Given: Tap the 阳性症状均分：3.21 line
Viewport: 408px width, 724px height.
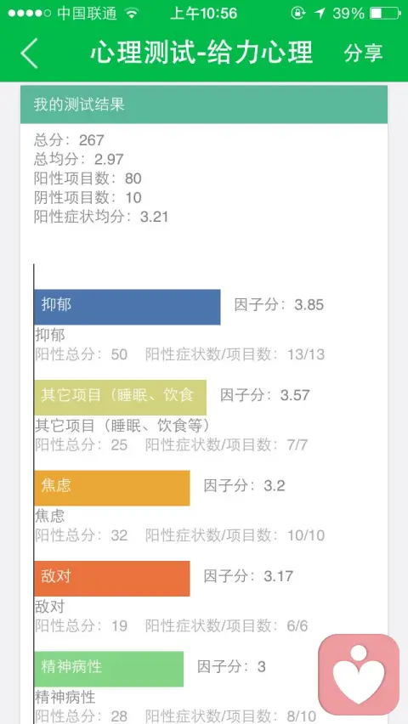Looking at the screenshot, I should [101, 217].
